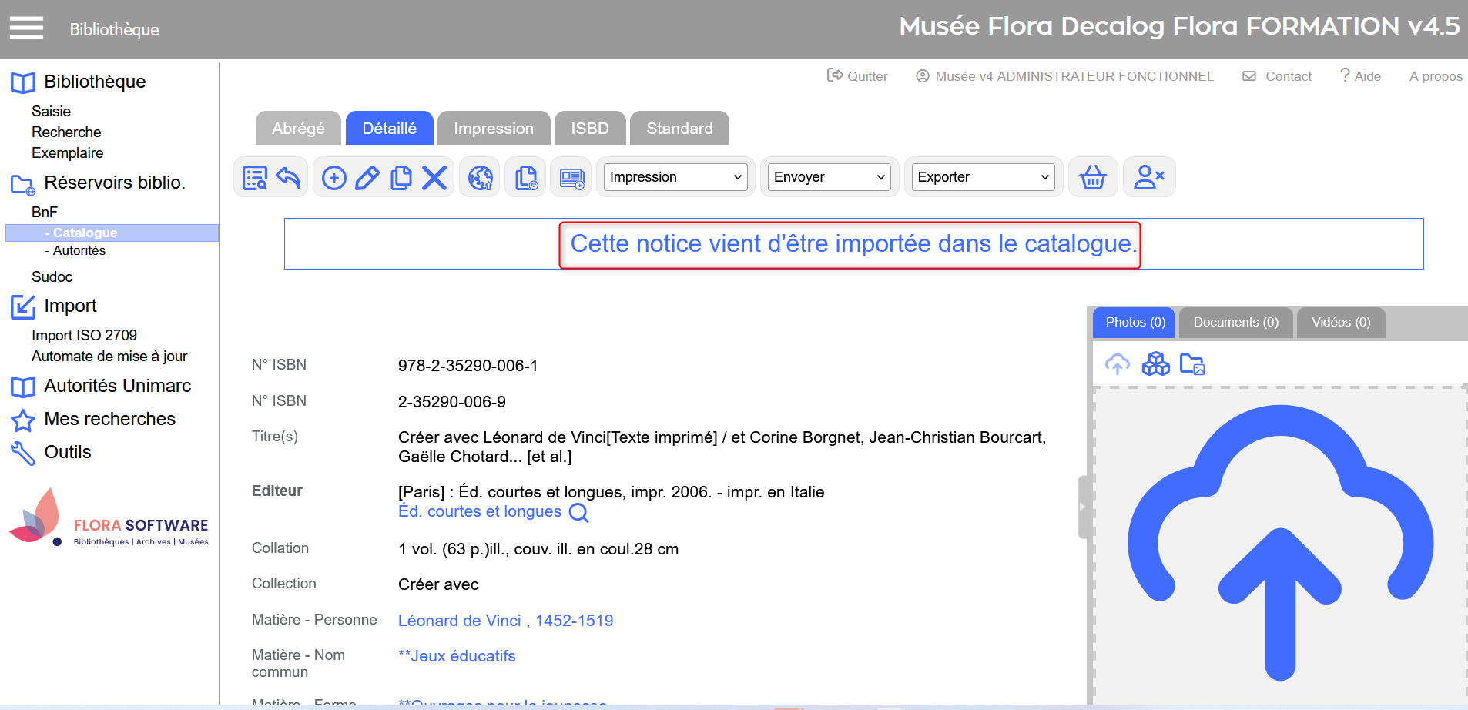This screenshot has height=710, width=1468.
Task: Open the Léonard de Vinci subject link
Action: [505, 621]
